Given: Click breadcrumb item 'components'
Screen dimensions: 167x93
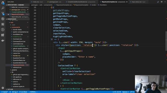Looking at the screenshot, I should (x=48, y=5).
